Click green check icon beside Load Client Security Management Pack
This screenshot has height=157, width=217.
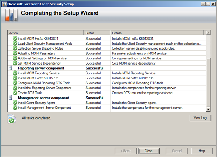[x=15, y=44]
